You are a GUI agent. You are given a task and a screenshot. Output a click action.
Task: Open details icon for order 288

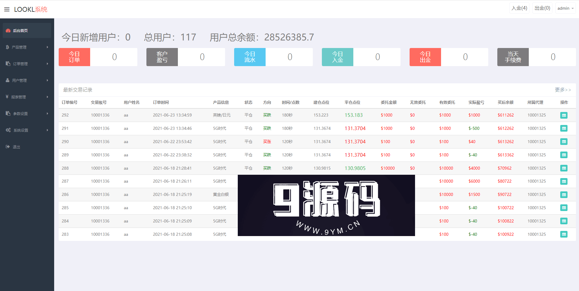point(564,168)
